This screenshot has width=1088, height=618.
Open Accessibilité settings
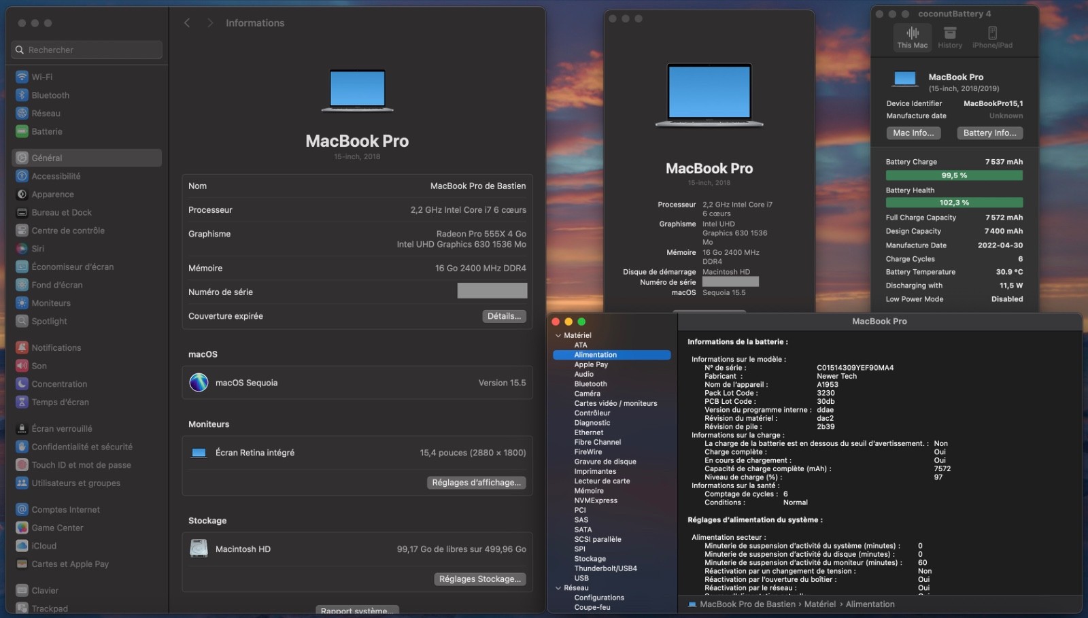(86, 176)
